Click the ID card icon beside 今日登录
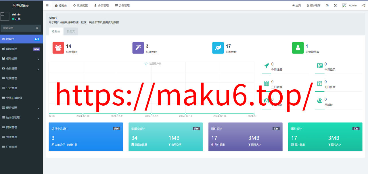Screen dimensions: 368x174 [x=320, y=66]
